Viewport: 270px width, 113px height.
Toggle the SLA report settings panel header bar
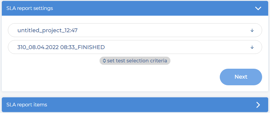click(x=135, y=8)
